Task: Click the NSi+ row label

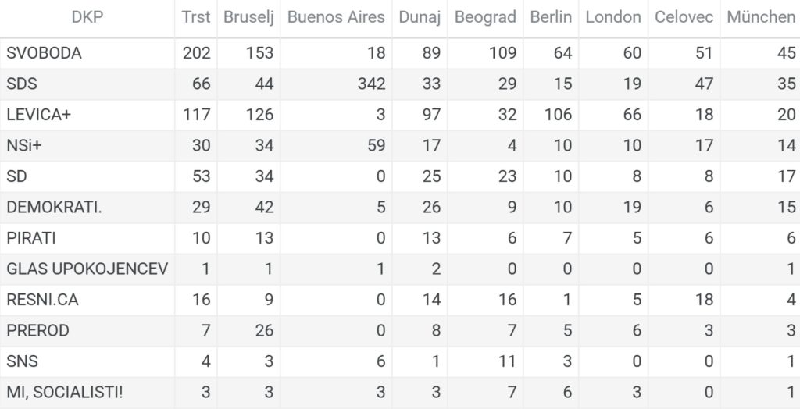Action: [x=23, y=145]
